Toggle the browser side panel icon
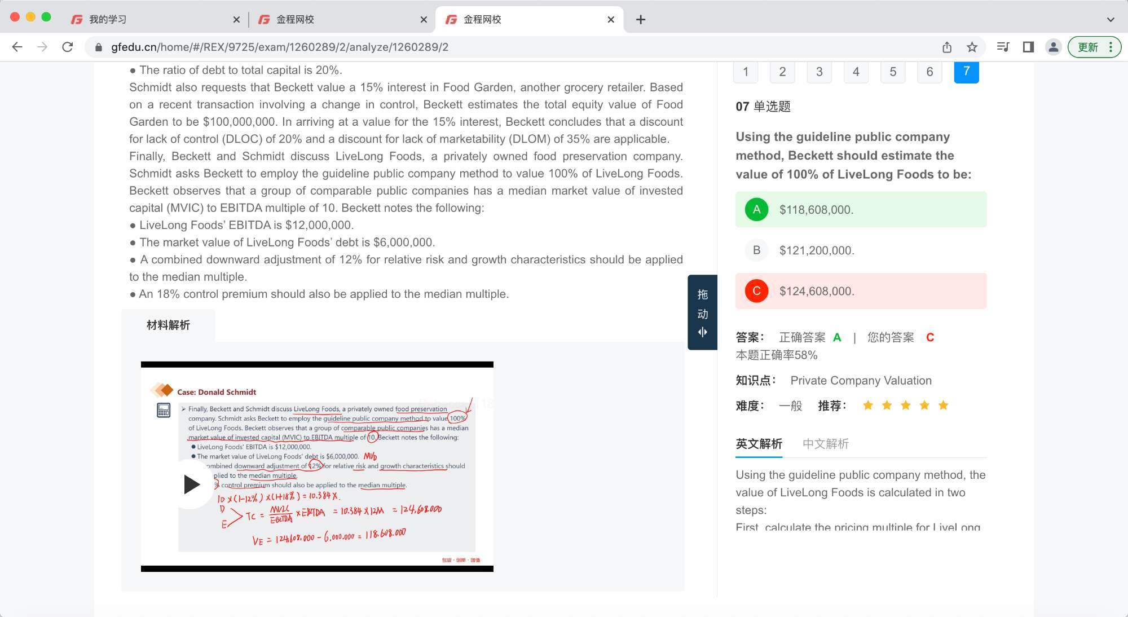 [1028, 47]
